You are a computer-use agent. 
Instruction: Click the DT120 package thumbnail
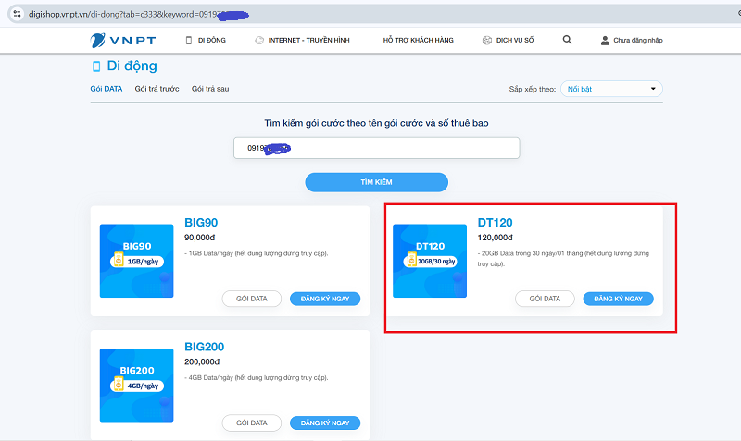[x=430, y=261]
